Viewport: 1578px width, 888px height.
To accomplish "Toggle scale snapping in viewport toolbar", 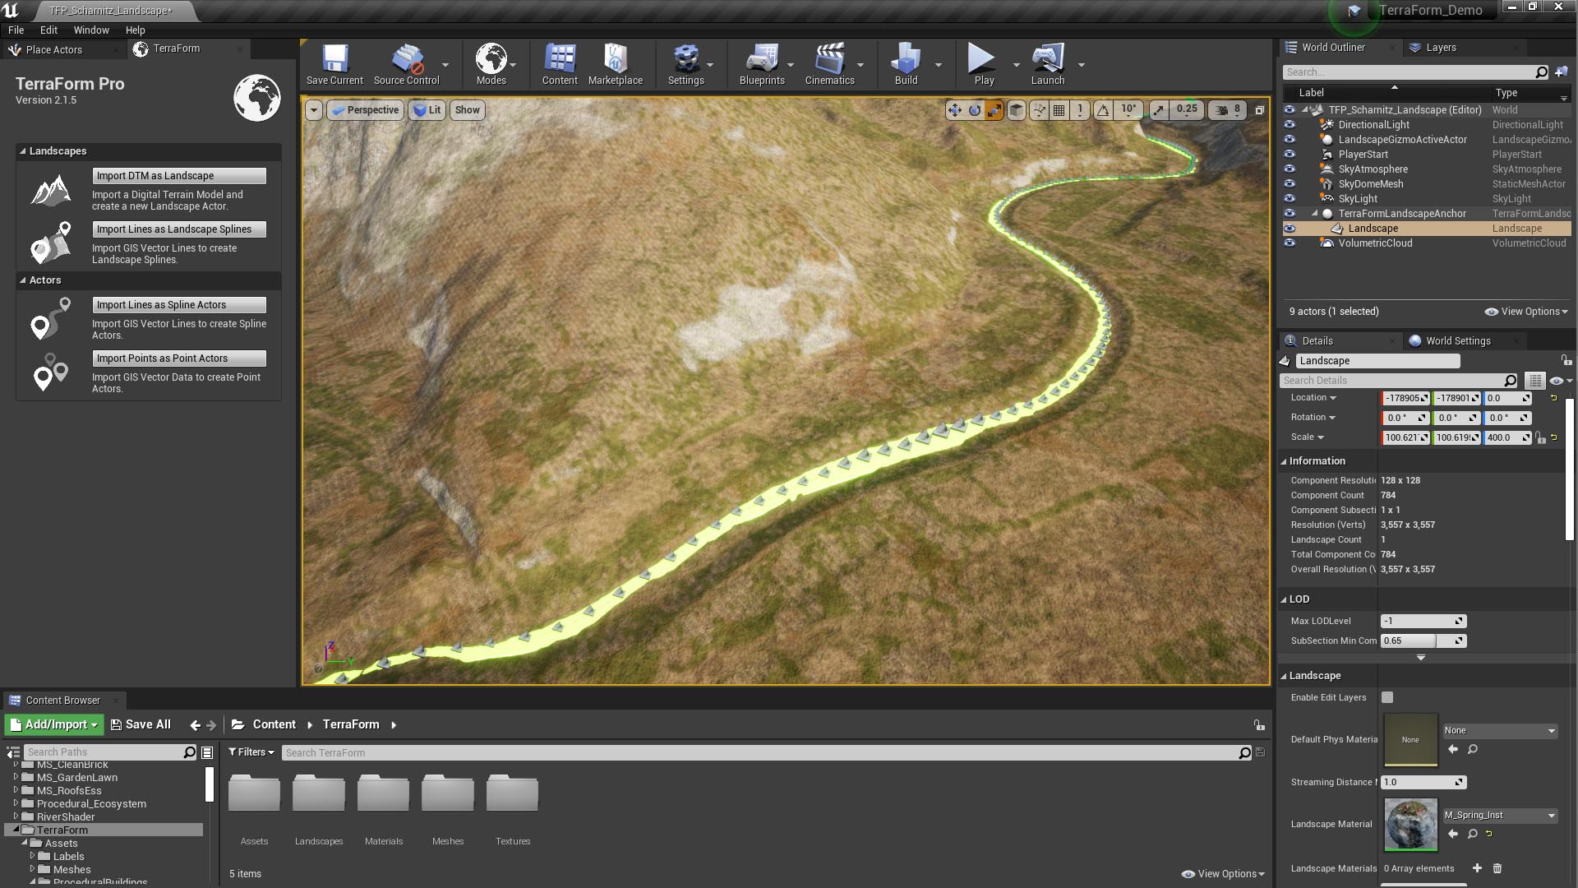I will [x=1158, y=109].
